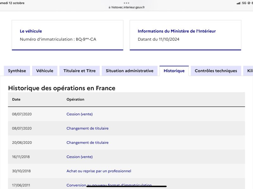Click 'Informations du Ministère de l'Intérieur' heading
The height and width of the screenshot is (189, 253).
tap(177, 31)
